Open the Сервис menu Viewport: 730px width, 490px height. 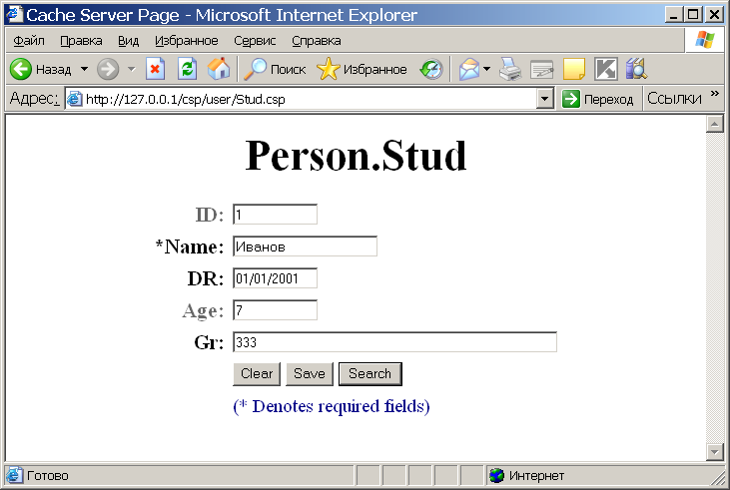coord(255,41)
